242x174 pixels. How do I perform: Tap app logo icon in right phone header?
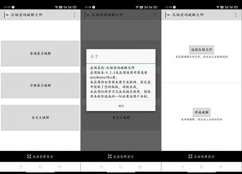click(x=168, y=15)
